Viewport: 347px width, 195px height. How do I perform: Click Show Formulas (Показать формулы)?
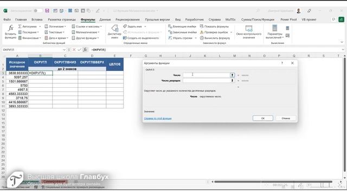214,27
